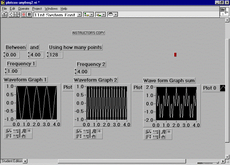
Task: Click the stepper arrows beside Between value
Action: (4, 55)
